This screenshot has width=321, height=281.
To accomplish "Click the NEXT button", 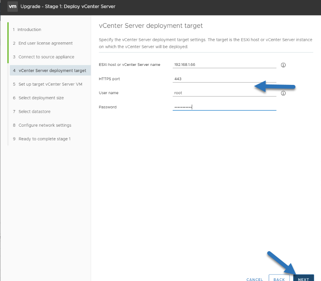I will click(304, 278).
